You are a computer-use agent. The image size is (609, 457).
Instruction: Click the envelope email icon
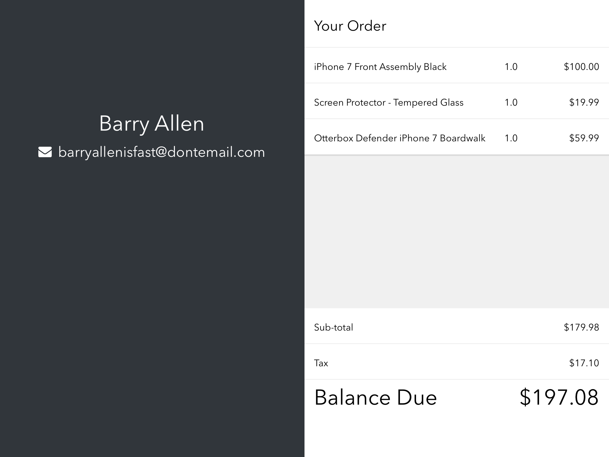(45, 152)
